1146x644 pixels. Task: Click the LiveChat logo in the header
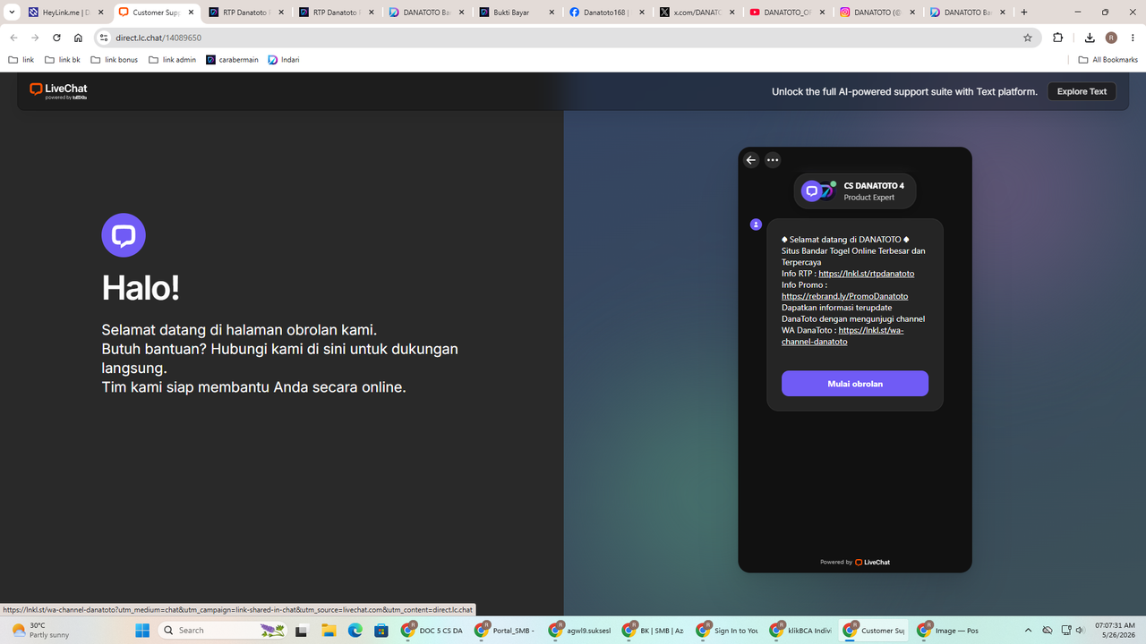tap(58, 90)
